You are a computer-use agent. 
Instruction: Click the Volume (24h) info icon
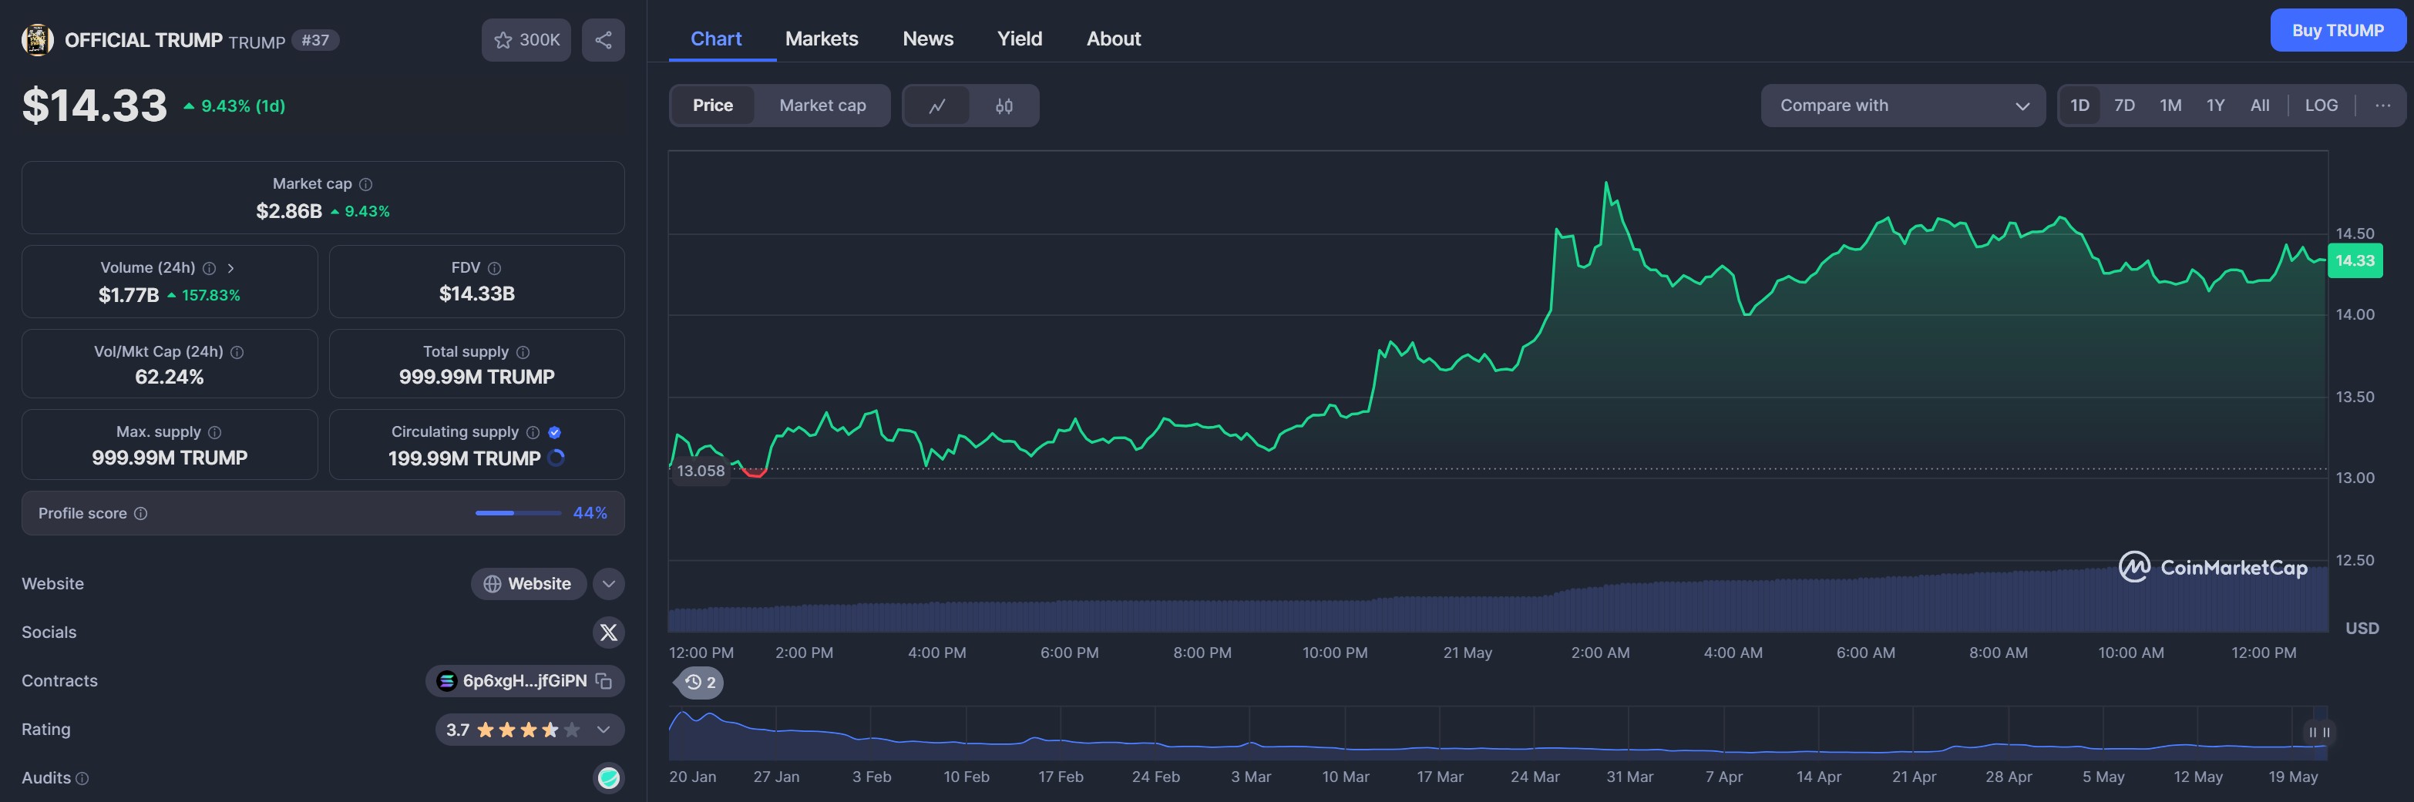[210, 268]
